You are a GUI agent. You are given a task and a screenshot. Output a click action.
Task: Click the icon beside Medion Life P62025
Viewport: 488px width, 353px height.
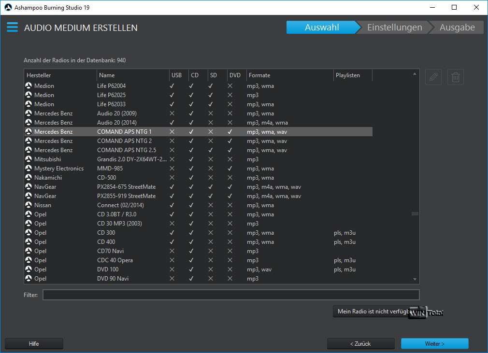pos(29,95)
